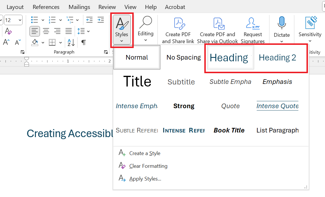Apply the No Spacing style

coord(184,57)
